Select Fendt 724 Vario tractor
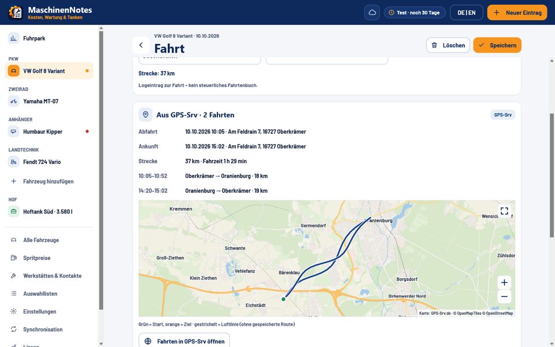555x347 pixels. (49, 162)
